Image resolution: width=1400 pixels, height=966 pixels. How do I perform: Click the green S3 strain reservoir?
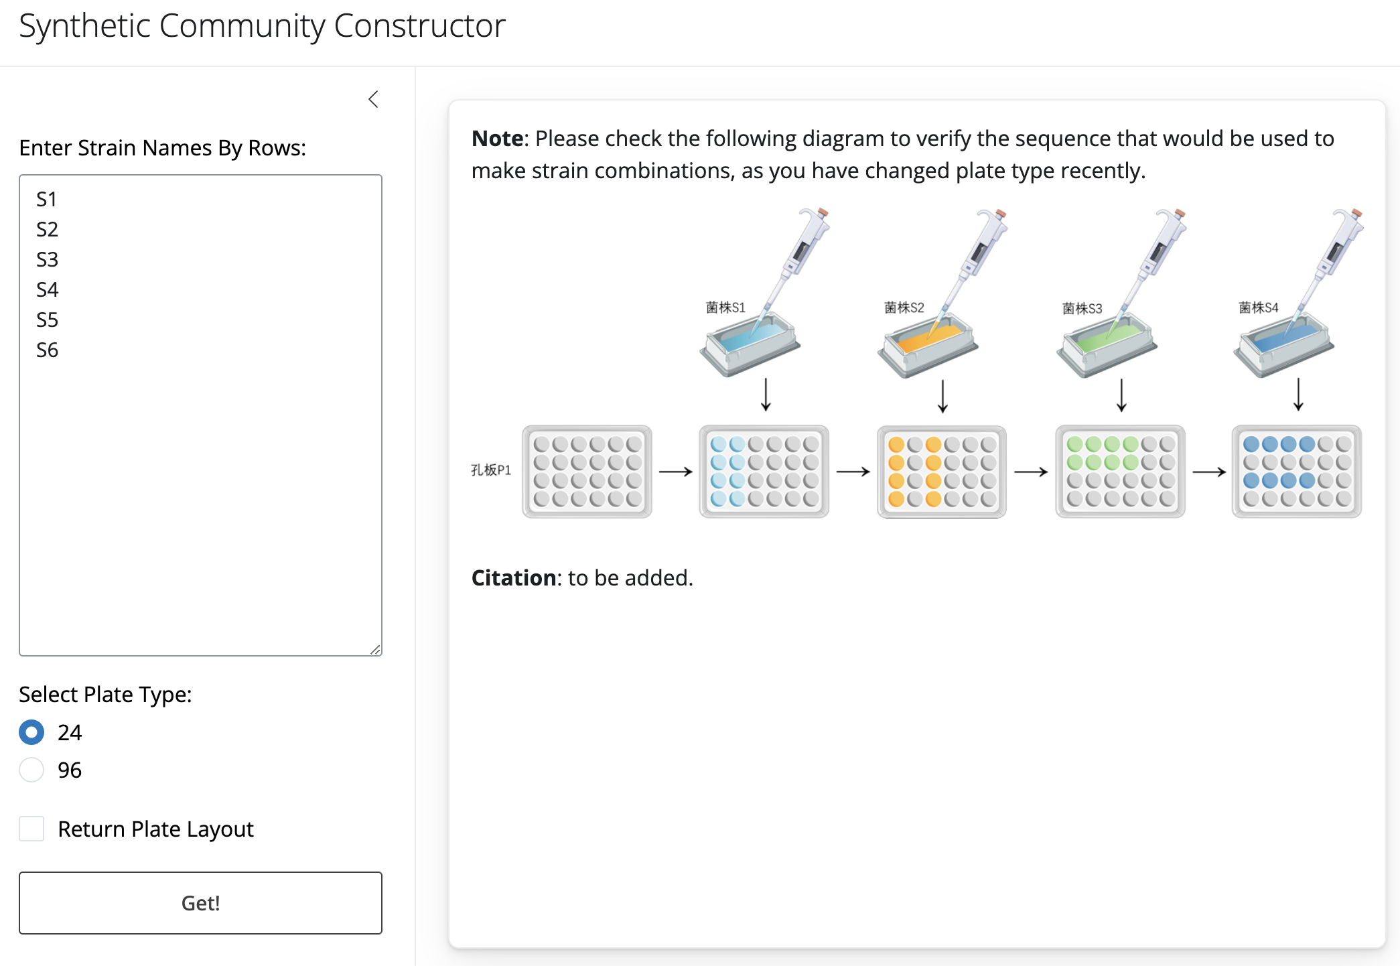pos(1107,346)
